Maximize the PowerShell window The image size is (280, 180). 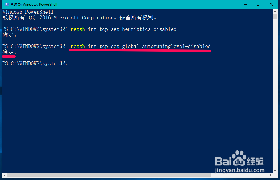pyautogui.click(x=258, y=4)
